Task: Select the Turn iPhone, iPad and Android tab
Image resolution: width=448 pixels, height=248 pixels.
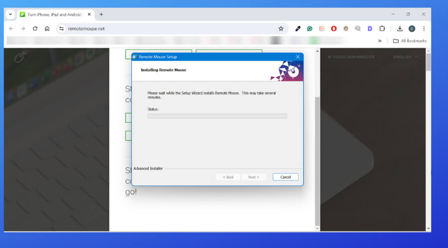Action: (x=54, y=14)
